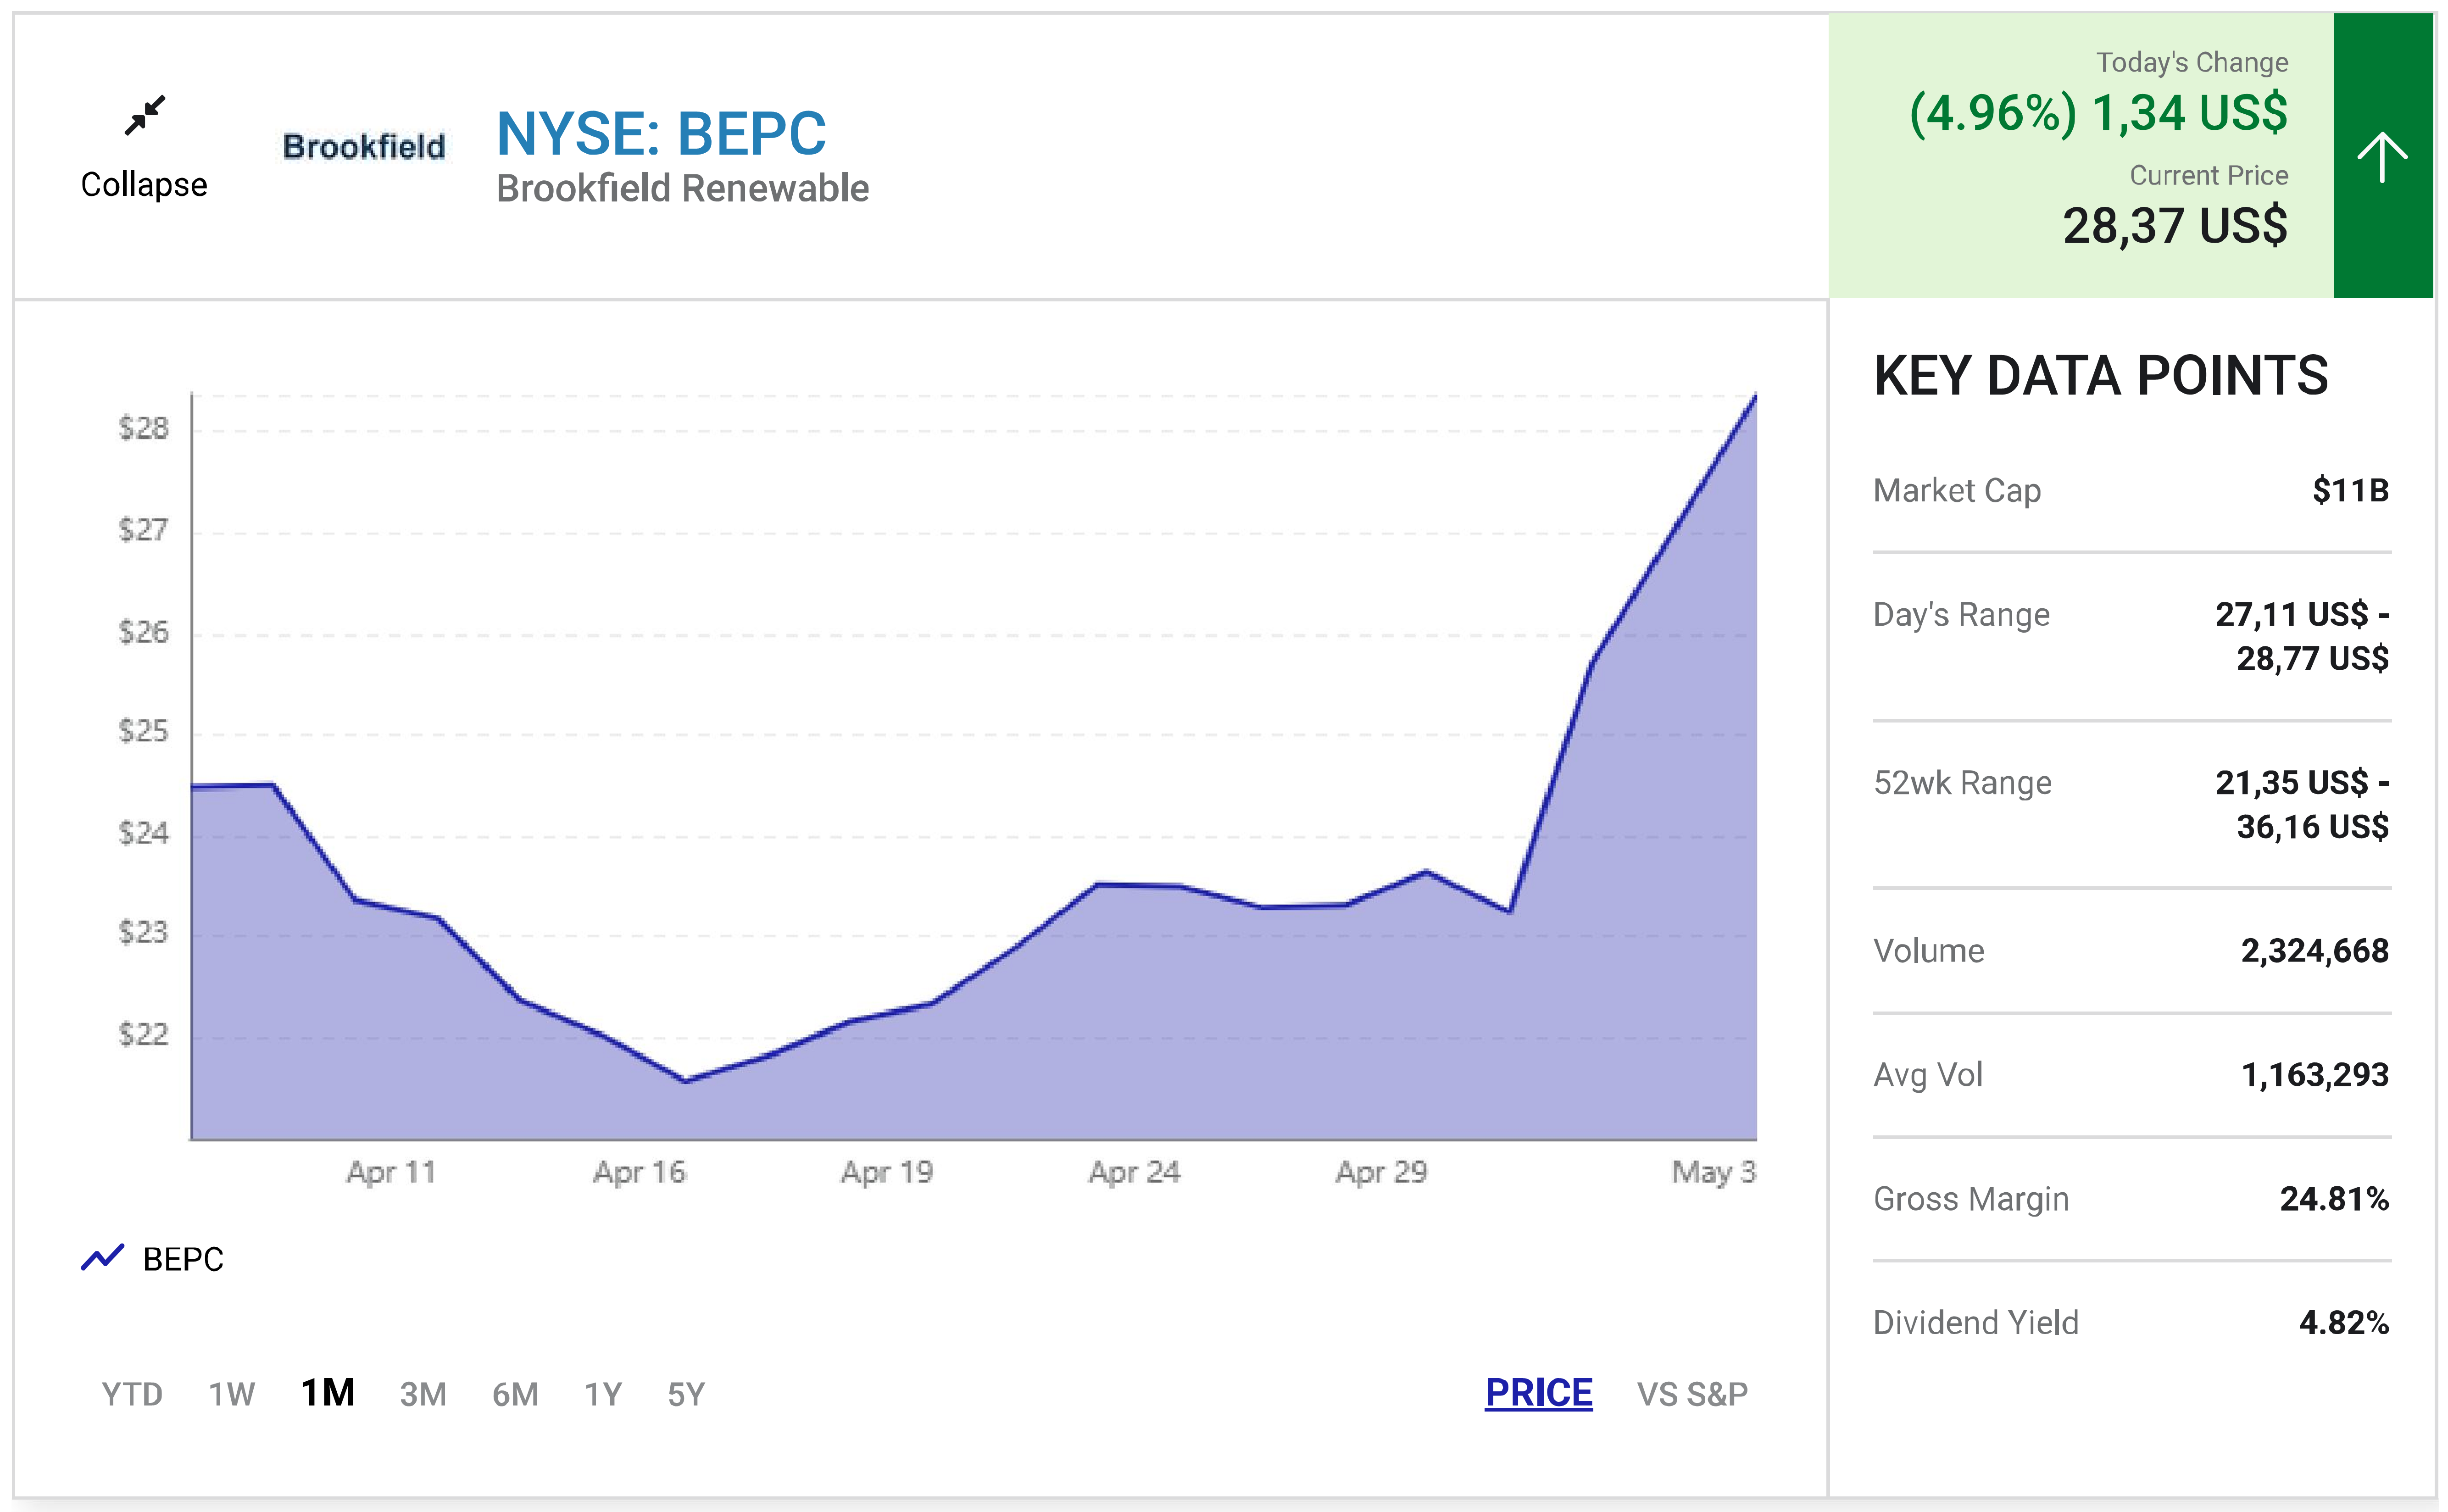The width and height of the screenshot is (2448, 1512).
Task: Click the Brookfield Renewable company name
Action: pos(683,188)
